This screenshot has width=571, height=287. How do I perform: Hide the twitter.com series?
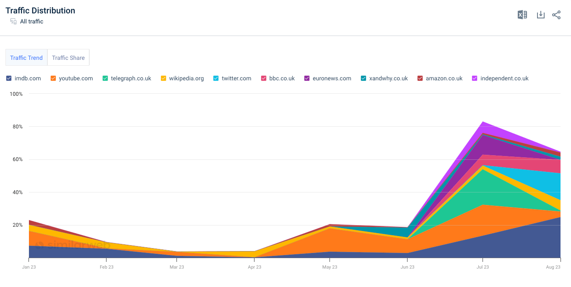point(216,78)
